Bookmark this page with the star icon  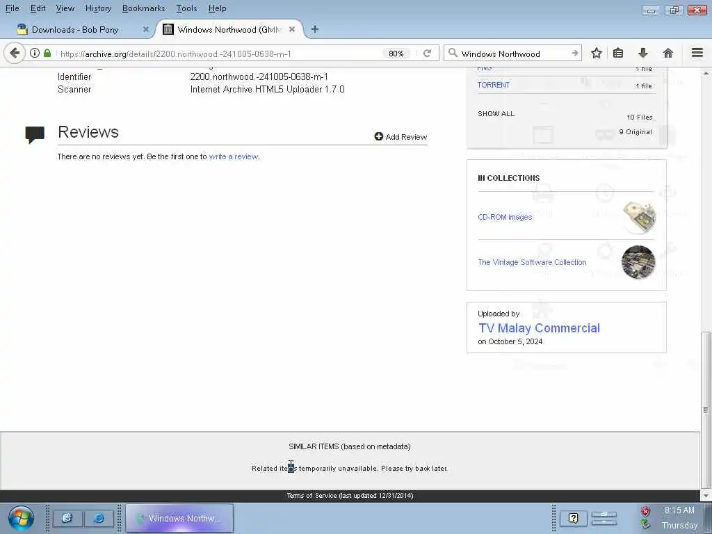pyautogui.click(x=596, y=53)
